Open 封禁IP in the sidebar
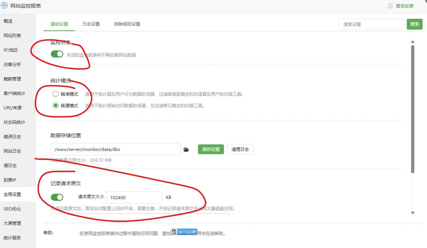Viewport: 427px width, 248px height. tap(12, 180)
